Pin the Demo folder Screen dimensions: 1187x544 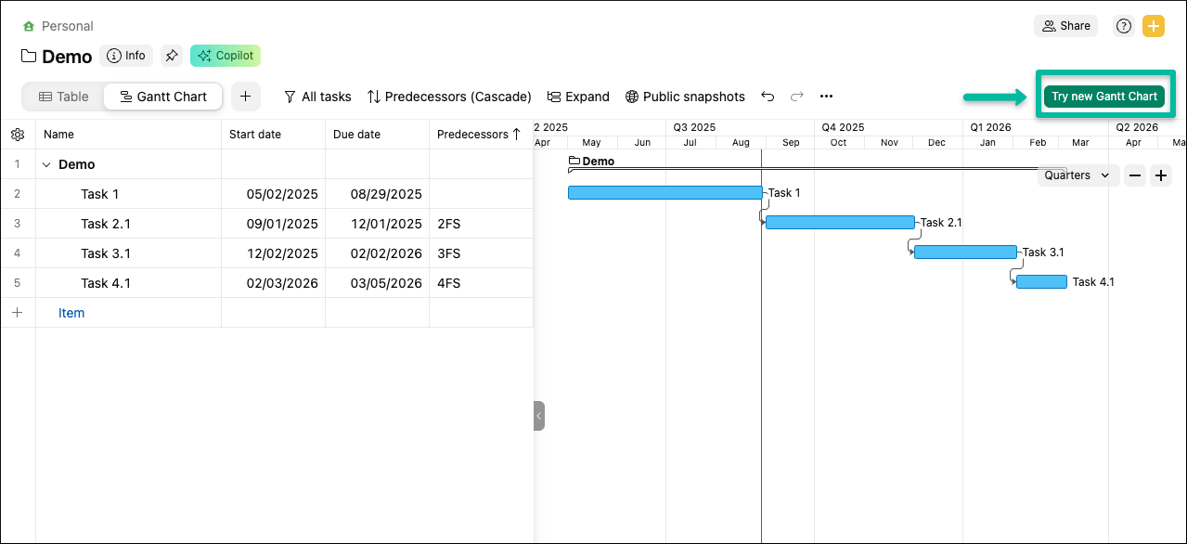(x=171, y=56)
